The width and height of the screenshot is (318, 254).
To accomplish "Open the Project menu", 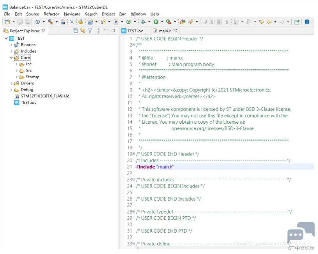I will click(108, 14).
